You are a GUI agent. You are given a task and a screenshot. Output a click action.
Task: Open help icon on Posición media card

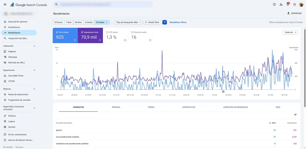pyautogui.click(x=150, y=40)
